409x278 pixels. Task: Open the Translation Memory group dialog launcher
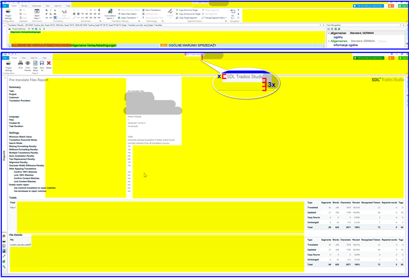pos(139,21)
